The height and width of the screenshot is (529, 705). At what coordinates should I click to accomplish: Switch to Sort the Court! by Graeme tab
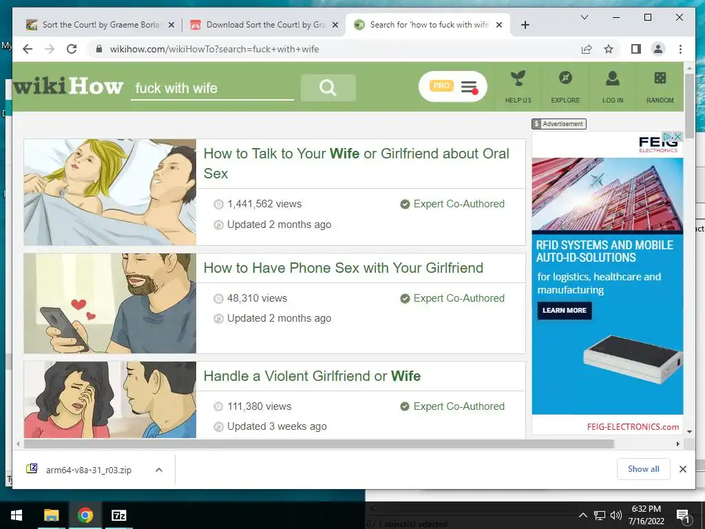(x=101, y=25)
